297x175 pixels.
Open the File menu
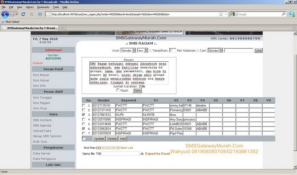[4, 7]
